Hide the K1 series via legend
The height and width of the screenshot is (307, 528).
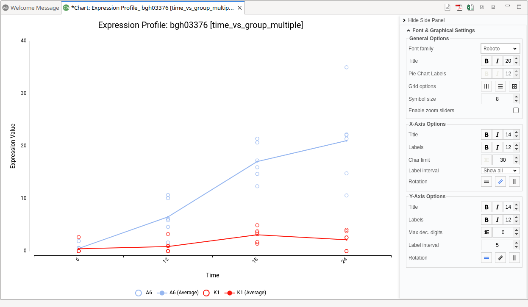(x=211, y=293)
